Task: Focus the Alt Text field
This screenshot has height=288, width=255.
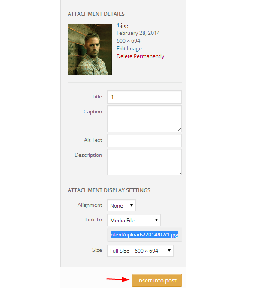Action: 144,140
